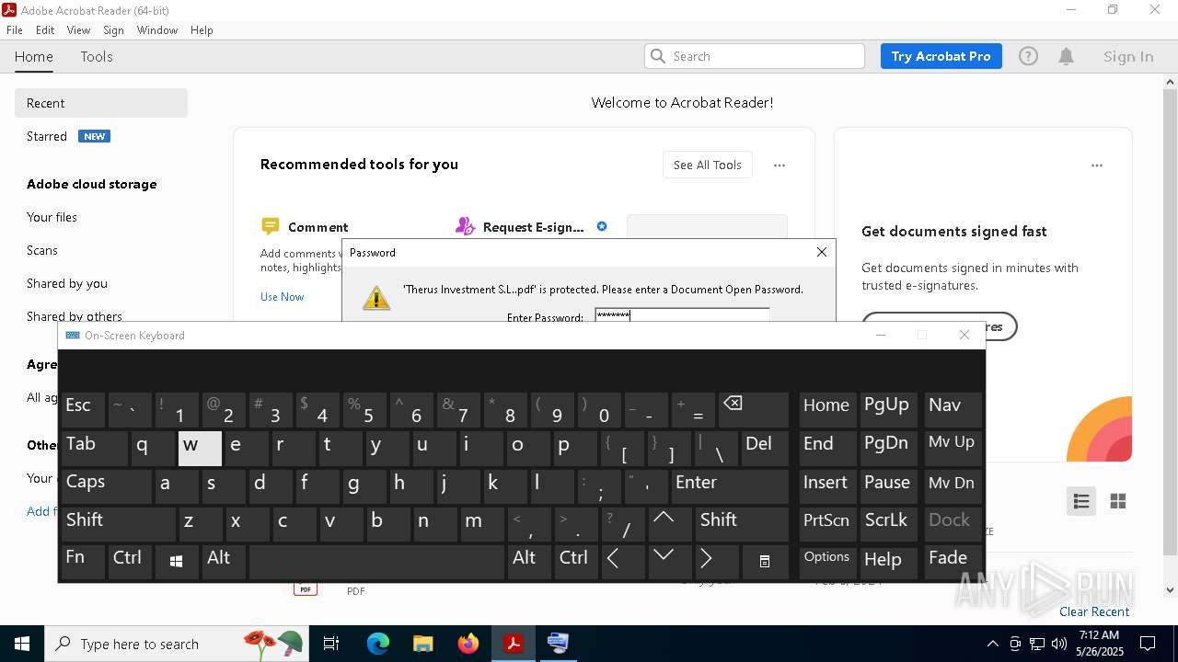The image size is (1178, 662).
Task: Open the Window menu
Action: point(157,30)
